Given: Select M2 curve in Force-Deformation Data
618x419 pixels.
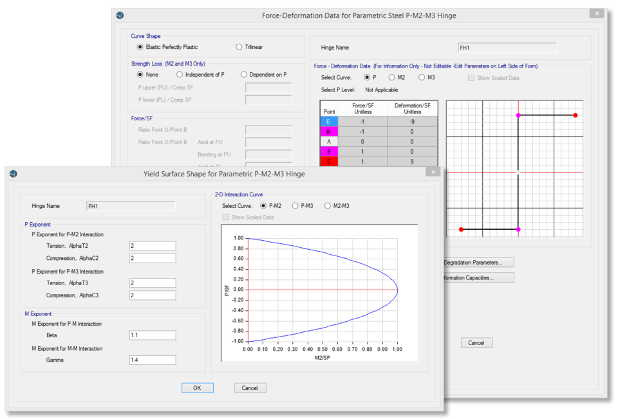Looking at the screenshot, I should pyautogui.click(x=392, y=78).
